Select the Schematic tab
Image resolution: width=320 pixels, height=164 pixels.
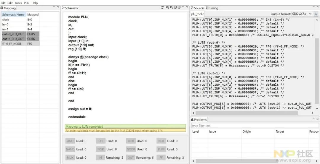(70, 8)
